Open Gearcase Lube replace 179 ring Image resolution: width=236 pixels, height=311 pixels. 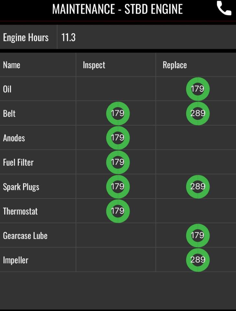pyautogui.click(x=198, y=236)
